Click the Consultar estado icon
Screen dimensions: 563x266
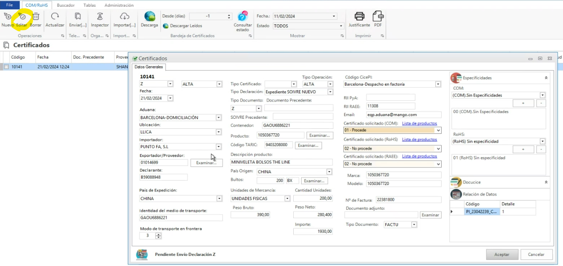243,17
